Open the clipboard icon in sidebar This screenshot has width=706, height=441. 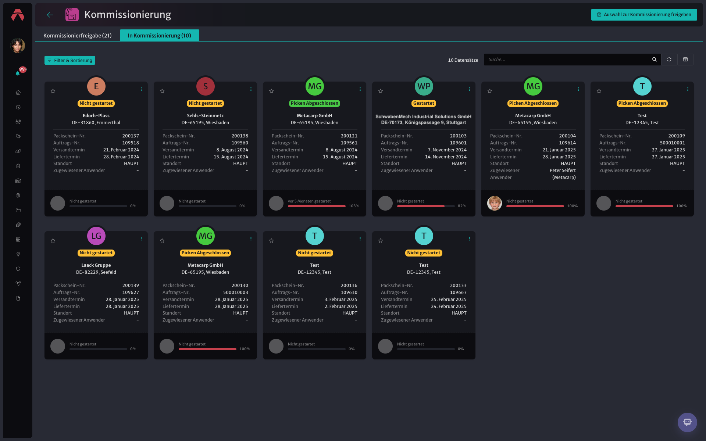click(x=18, y=166)
